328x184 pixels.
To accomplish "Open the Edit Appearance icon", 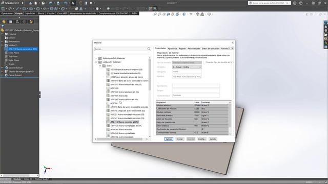I will 198,14.
